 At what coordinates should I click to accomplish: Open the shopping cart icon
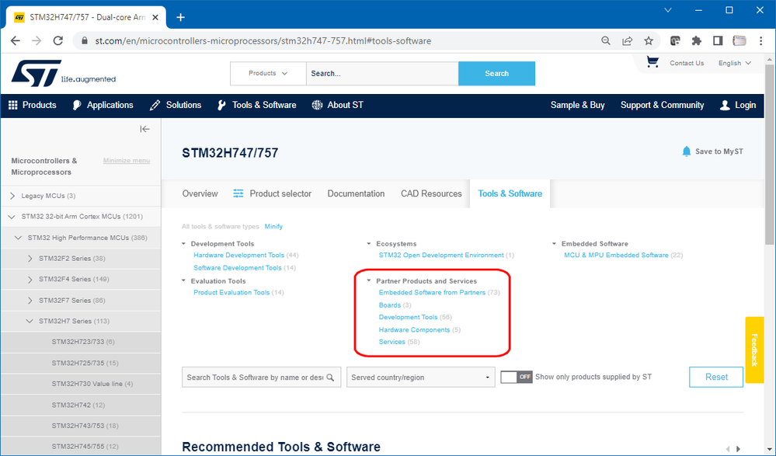[x=652, y=62]
